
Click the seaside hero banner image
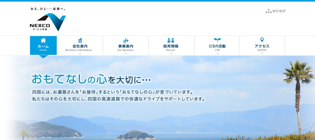[x=157, y=98]
